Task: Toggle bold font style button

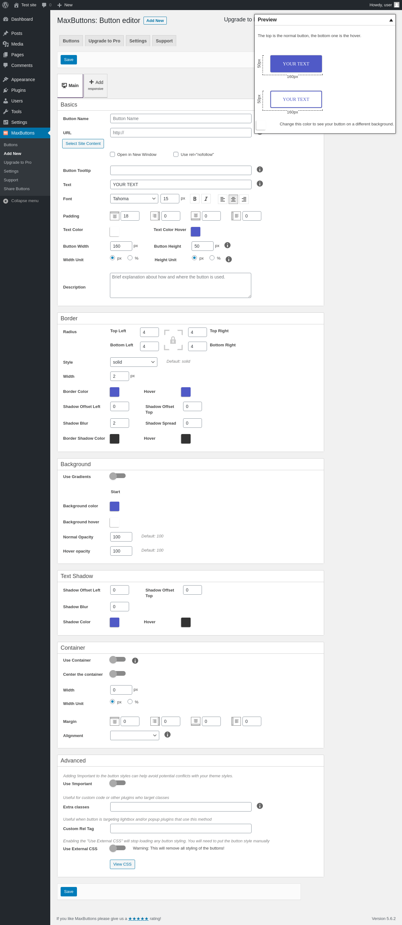Action: point(194,199)
